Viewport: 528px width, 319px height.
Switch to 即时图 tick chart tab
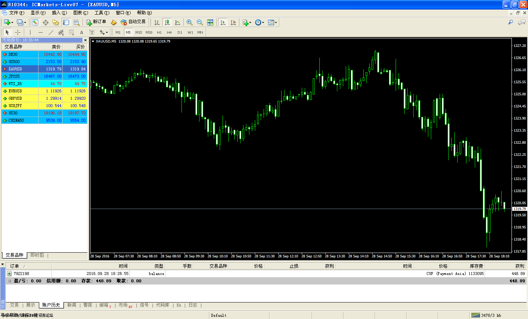[37, 255]
